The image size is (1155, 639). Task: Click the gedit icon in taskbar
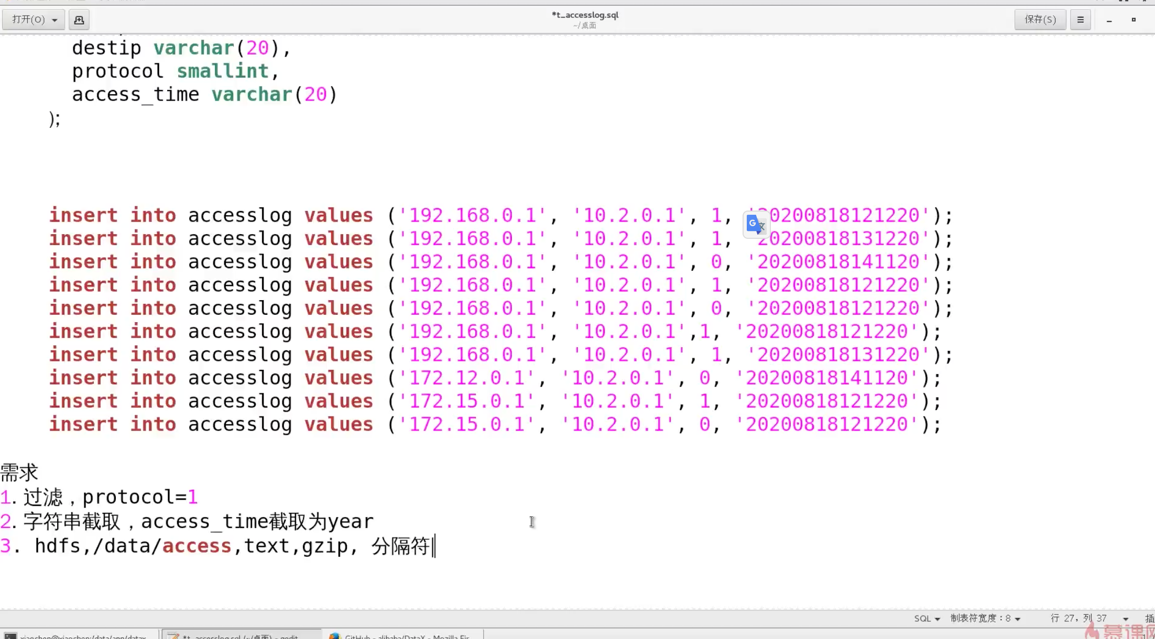coord(173,636)
